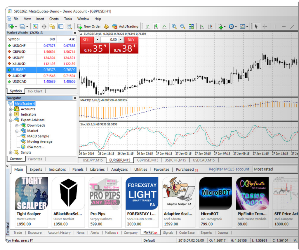Open the Insert menu

[x=40, y=19]
